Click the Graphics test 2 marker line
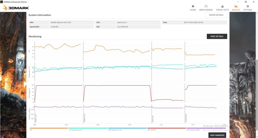Viewport: 258px width, 138px height. [83, 82]
